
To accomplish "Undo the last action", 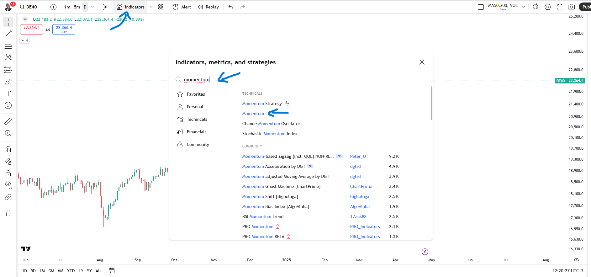I will pyautogui.click(x=231, y=7).
